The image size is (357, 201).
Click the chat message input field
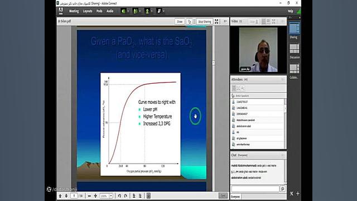point(255,189)
